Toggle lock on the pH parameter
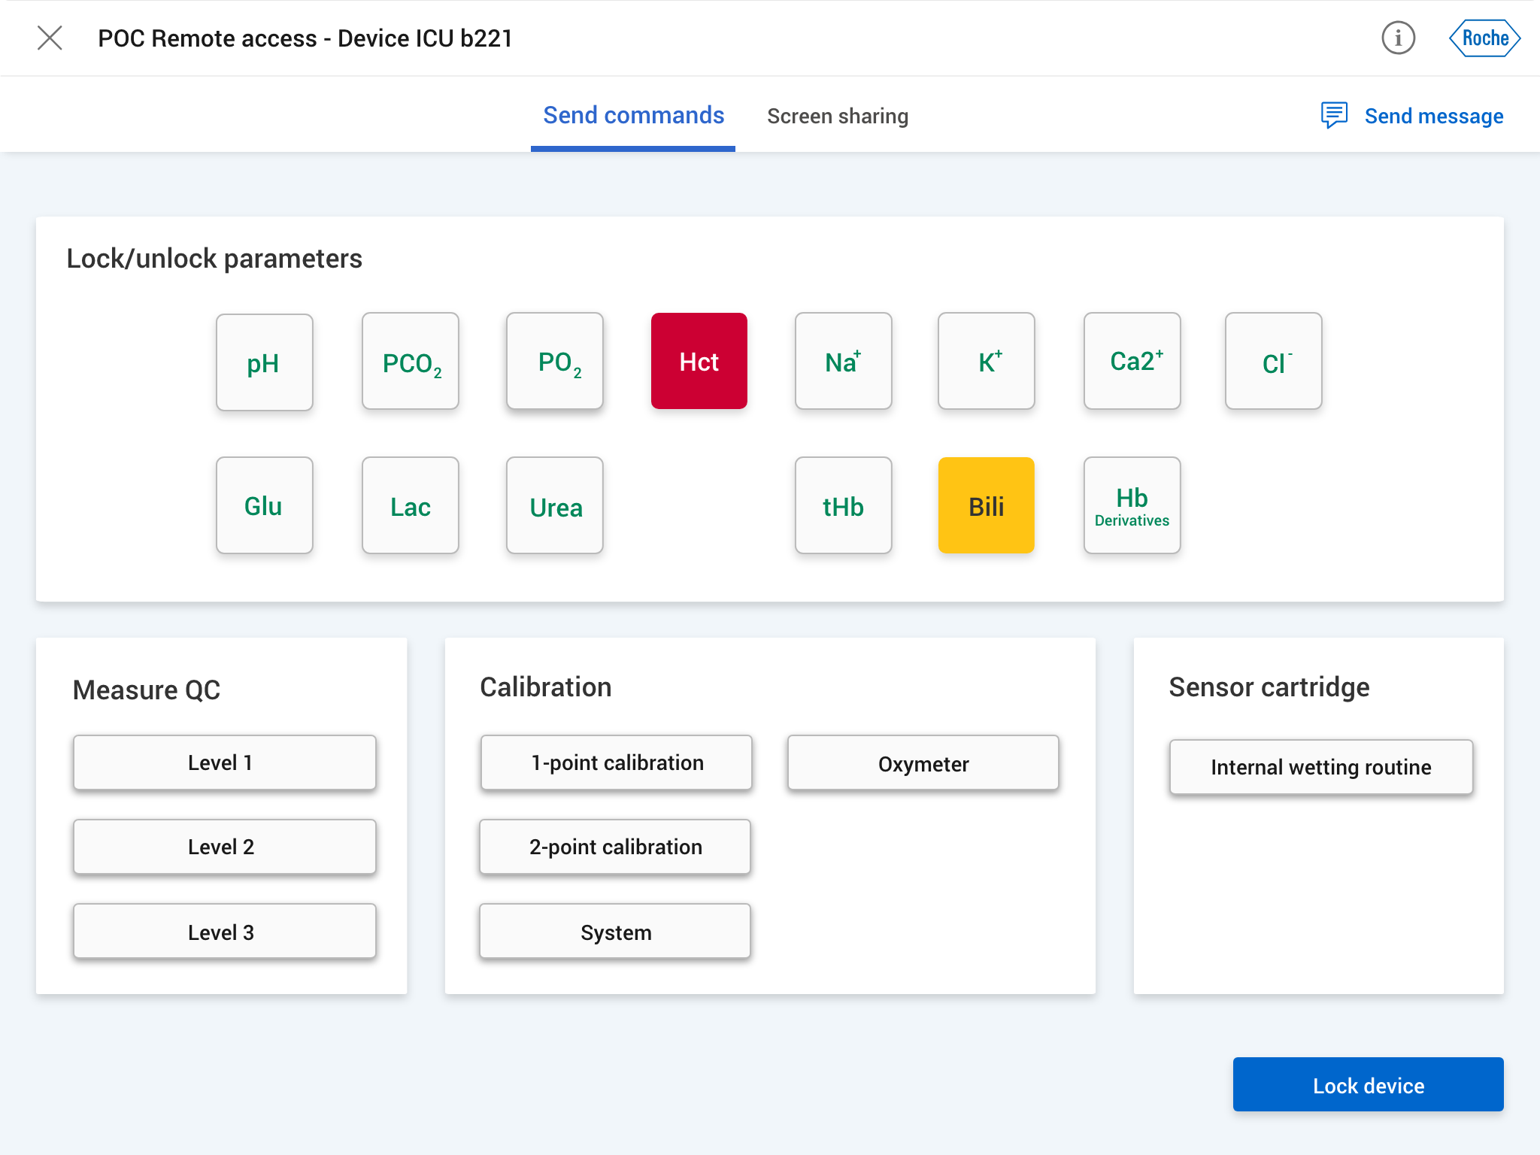 (x=264, y=362)
